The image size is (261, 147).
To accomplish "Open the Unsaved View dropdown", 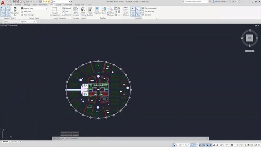I will (34, 8).
